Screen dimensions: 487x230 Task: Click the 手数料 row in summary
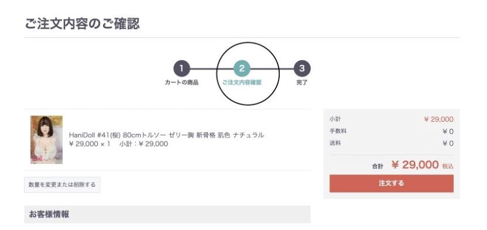click(x=392, y=131)
